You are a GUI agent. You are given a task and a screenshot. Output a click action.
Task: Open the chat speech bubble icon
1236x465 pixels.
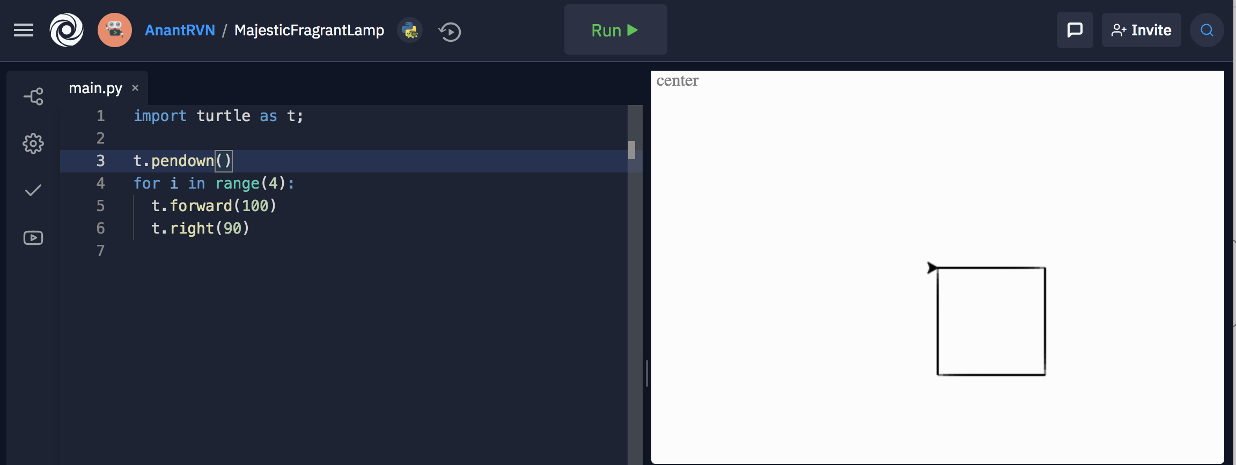(x=1075, y=30)
